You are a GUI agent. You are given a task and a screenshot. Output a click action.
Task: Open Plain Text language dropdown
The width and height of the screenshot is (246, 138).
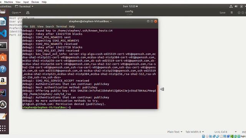coord(175,132)
